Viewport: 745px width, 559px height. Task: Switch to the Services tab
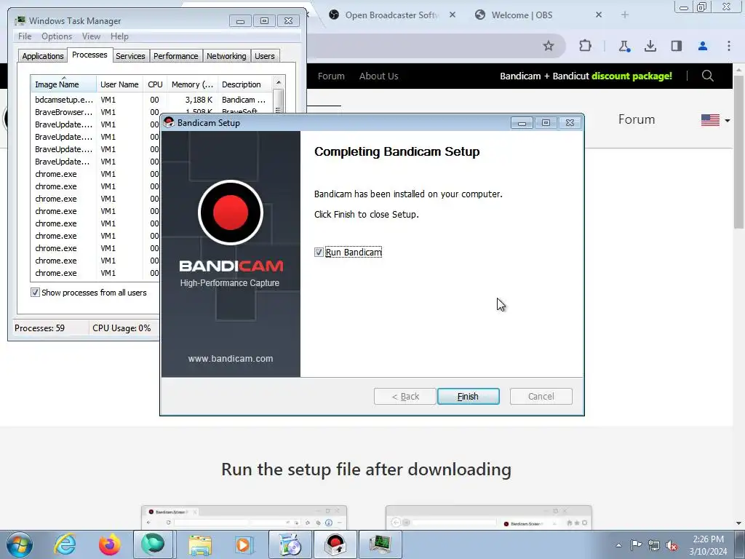(x=130, y=56)
